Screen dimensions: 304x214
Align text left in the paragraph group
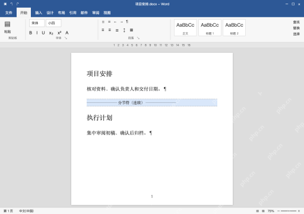[103, 30]
